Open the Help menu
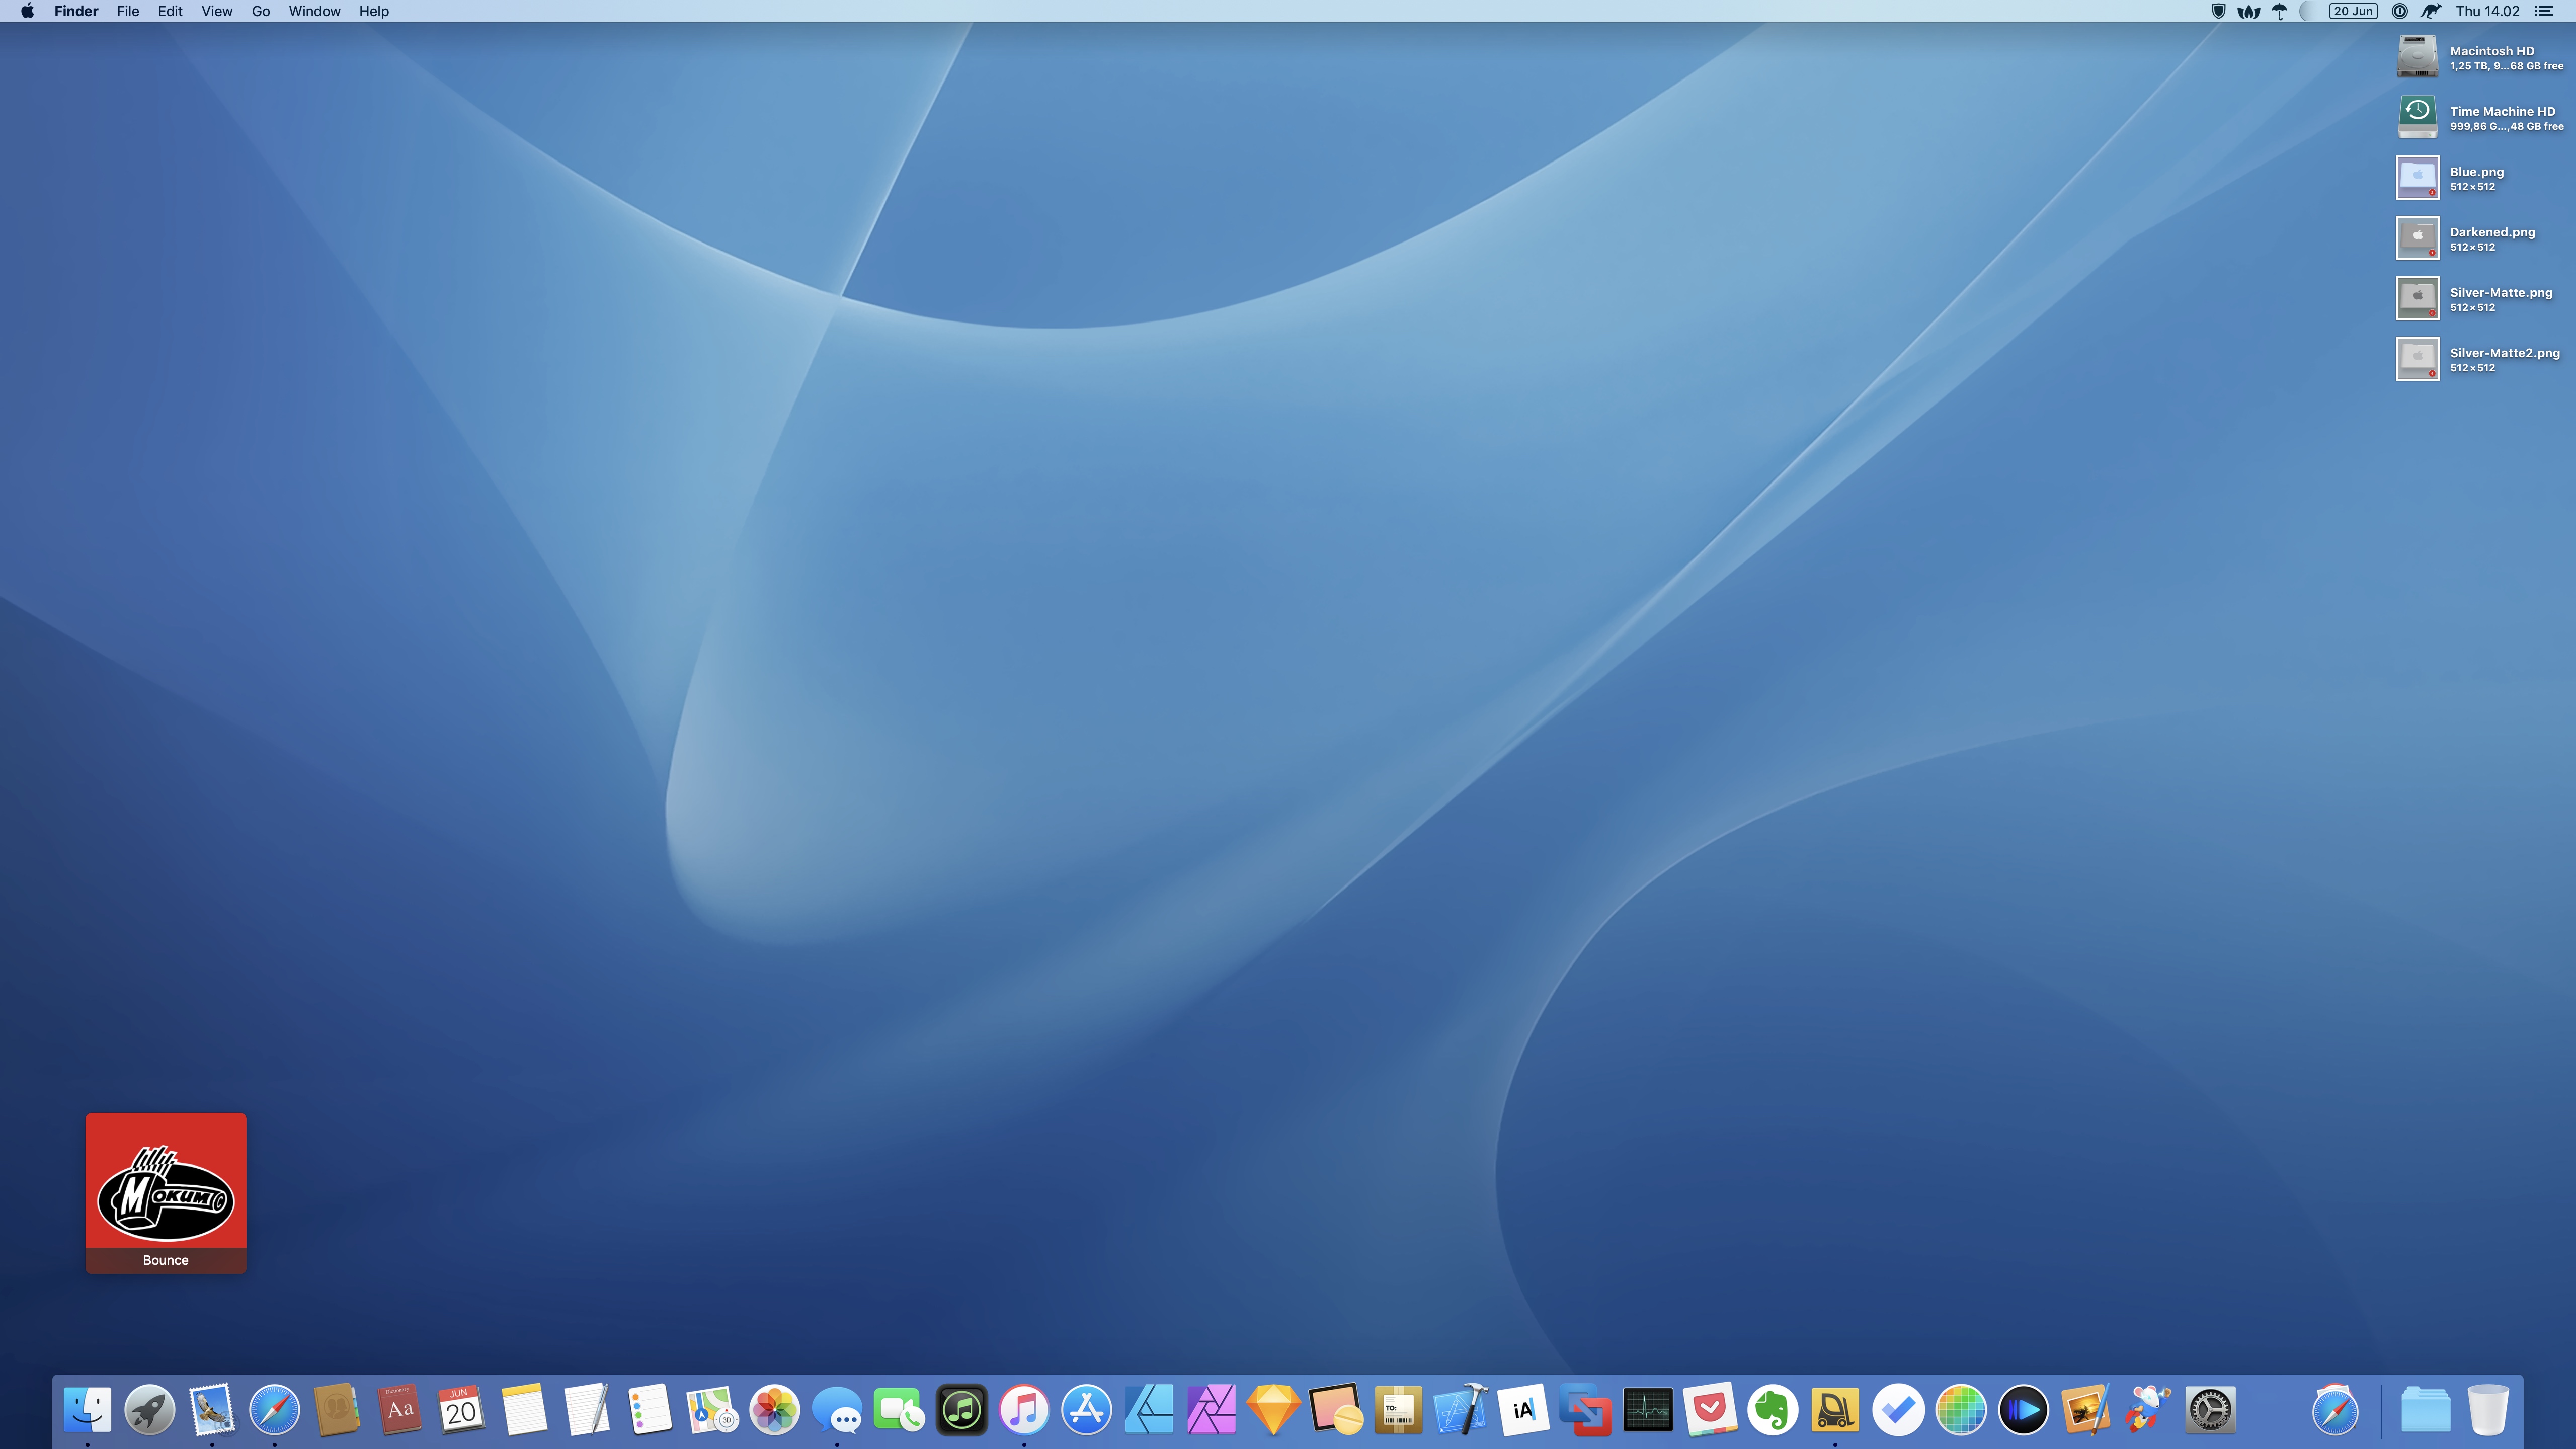Image resolution: width=2576 pixels, height=1449 pixels. (374, 11)
